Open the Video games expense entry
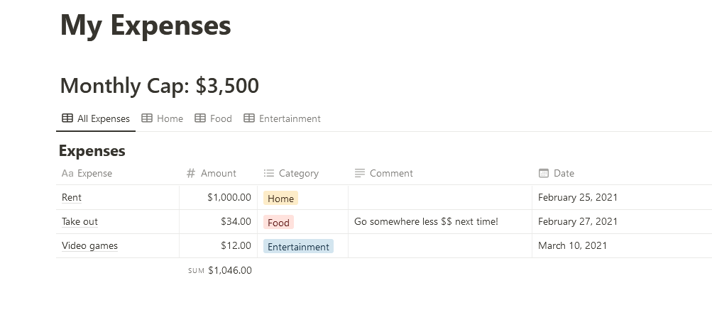The width and height of the screenshot is (712, 317). (89, 246)
